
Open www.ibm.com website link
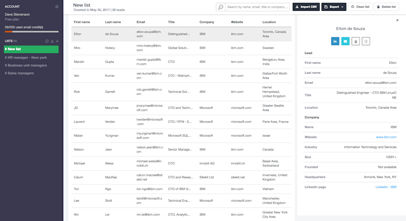(386, 137)
